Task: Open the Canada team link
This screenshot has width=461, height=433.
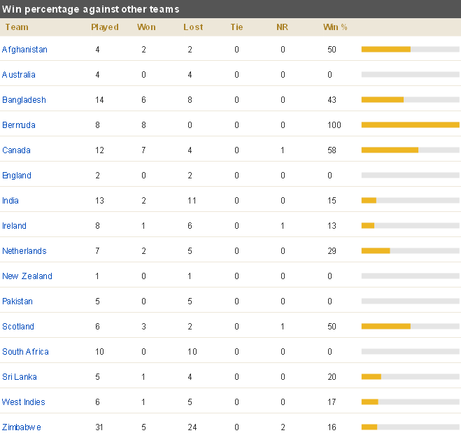Action: [x=17, y=150]
